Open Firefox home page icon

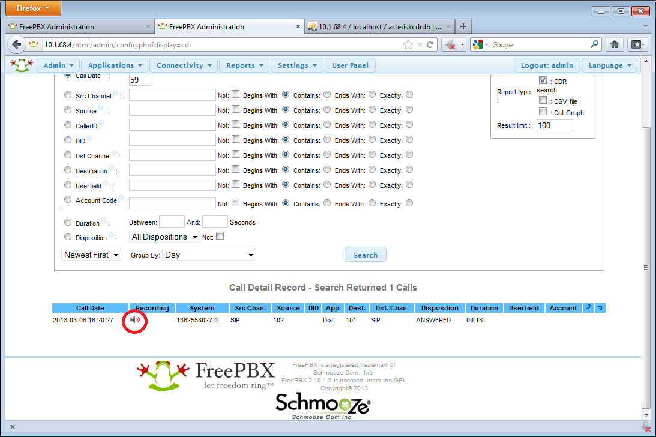[614, 44]
